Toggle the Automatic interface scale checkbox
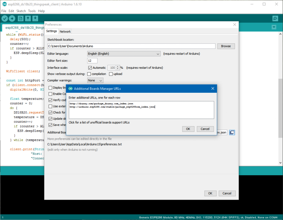 pyautogui.click(x=90, y=68)
